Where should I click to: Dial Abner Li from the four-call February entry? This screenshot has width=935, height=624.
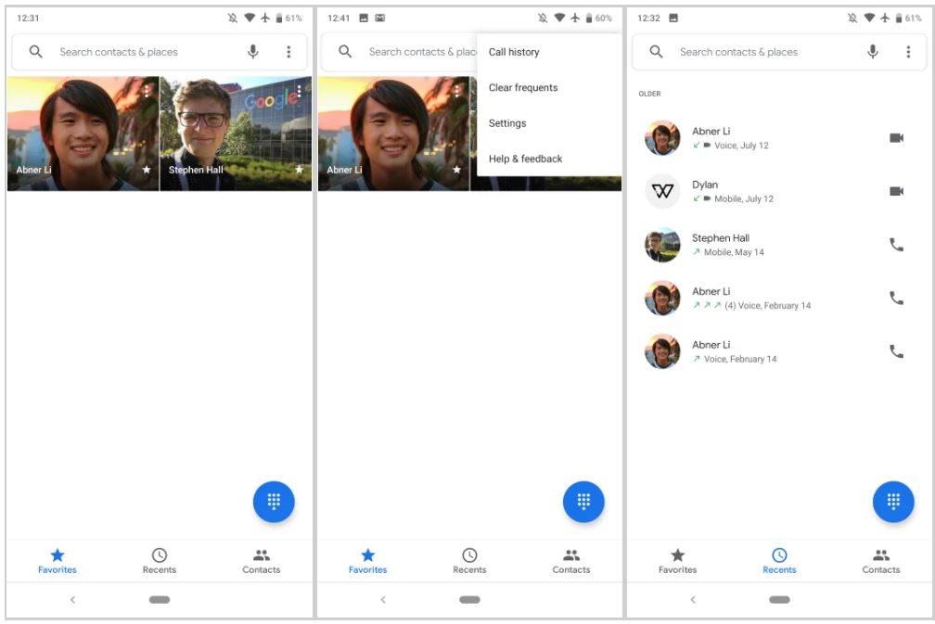click(896, 299)
